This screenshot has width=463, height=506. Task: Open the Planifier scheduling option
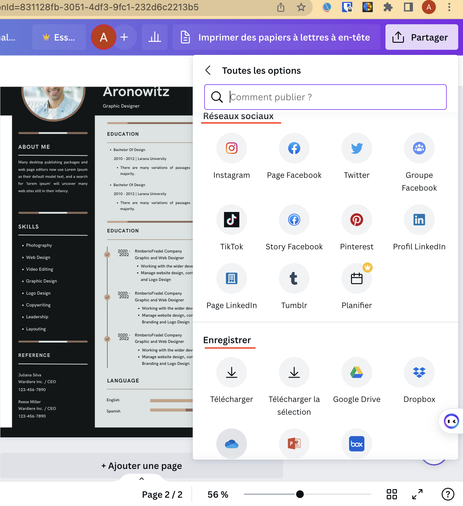point(357,278)
